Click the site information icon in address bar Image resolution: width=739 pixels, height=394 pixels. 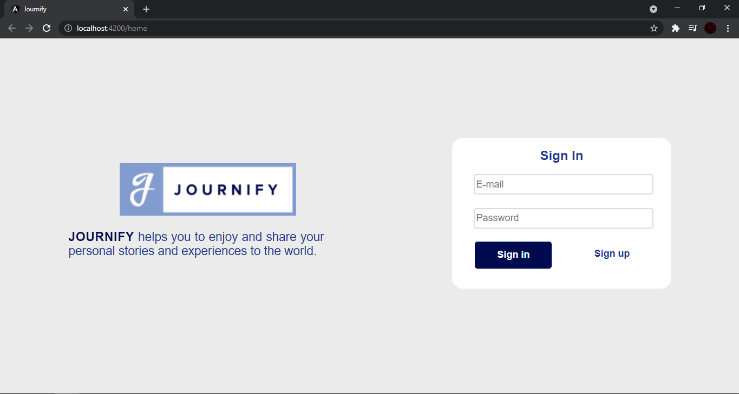[68, 28]
